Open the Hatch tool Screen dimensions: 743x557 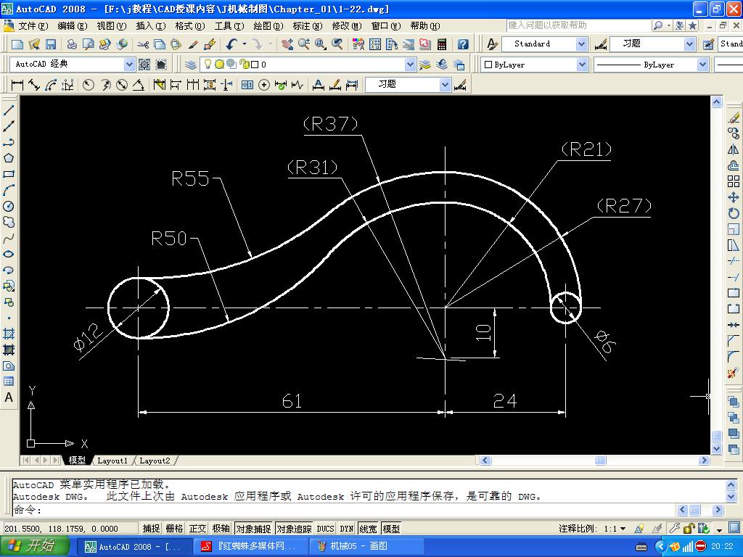click(9, 334)
